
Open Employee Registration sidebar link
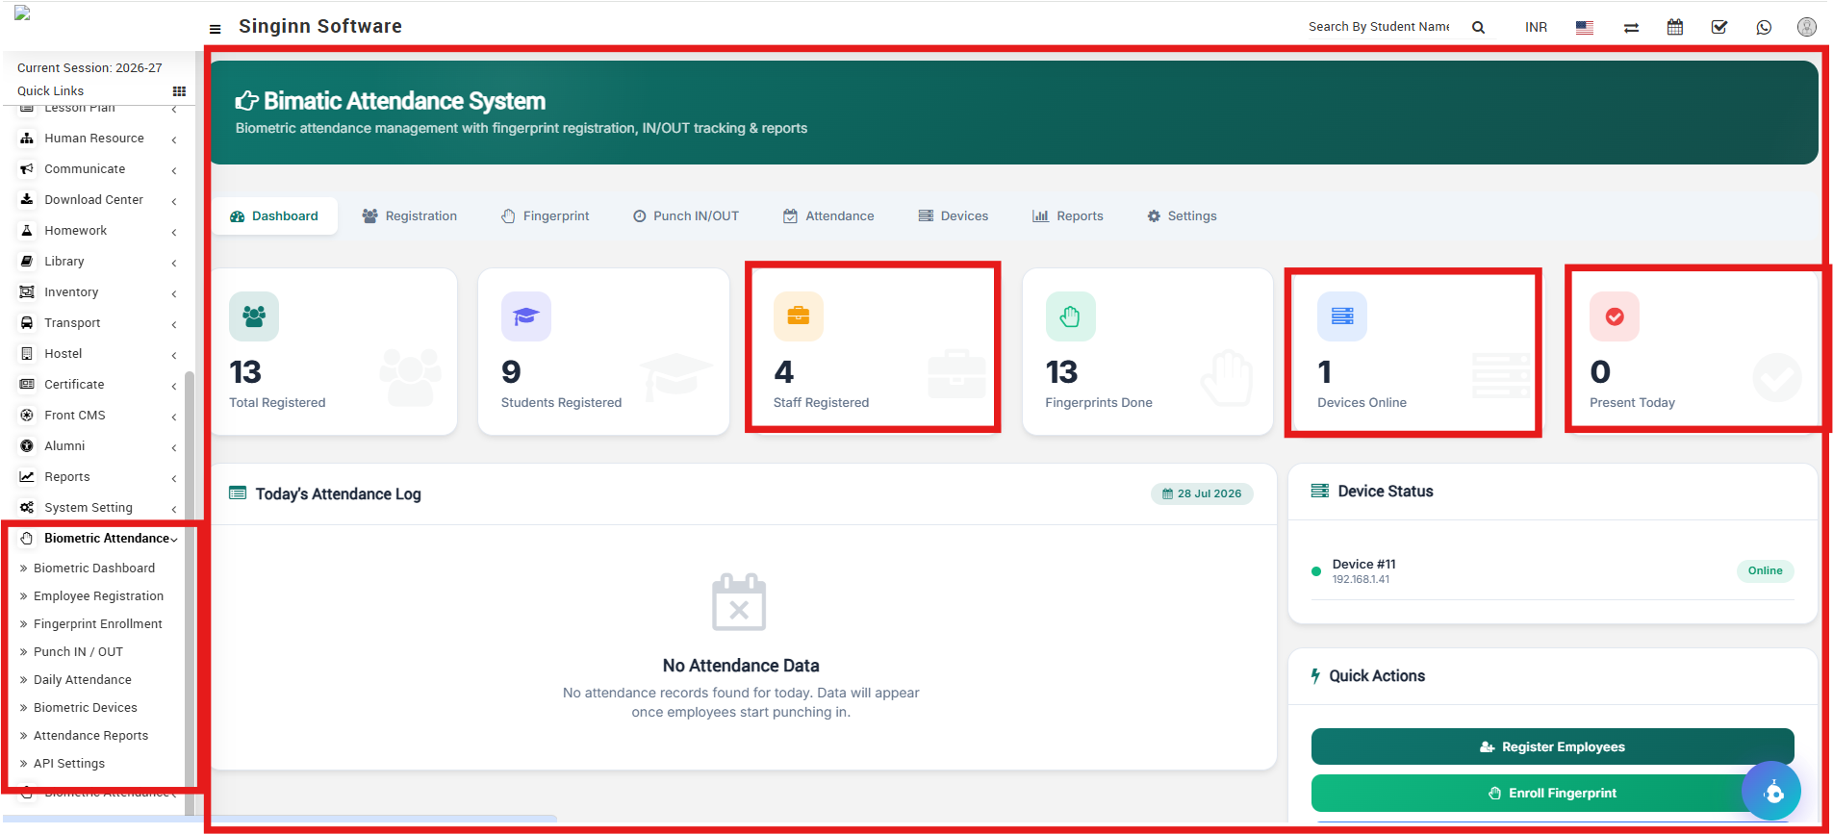coord(98,596)
